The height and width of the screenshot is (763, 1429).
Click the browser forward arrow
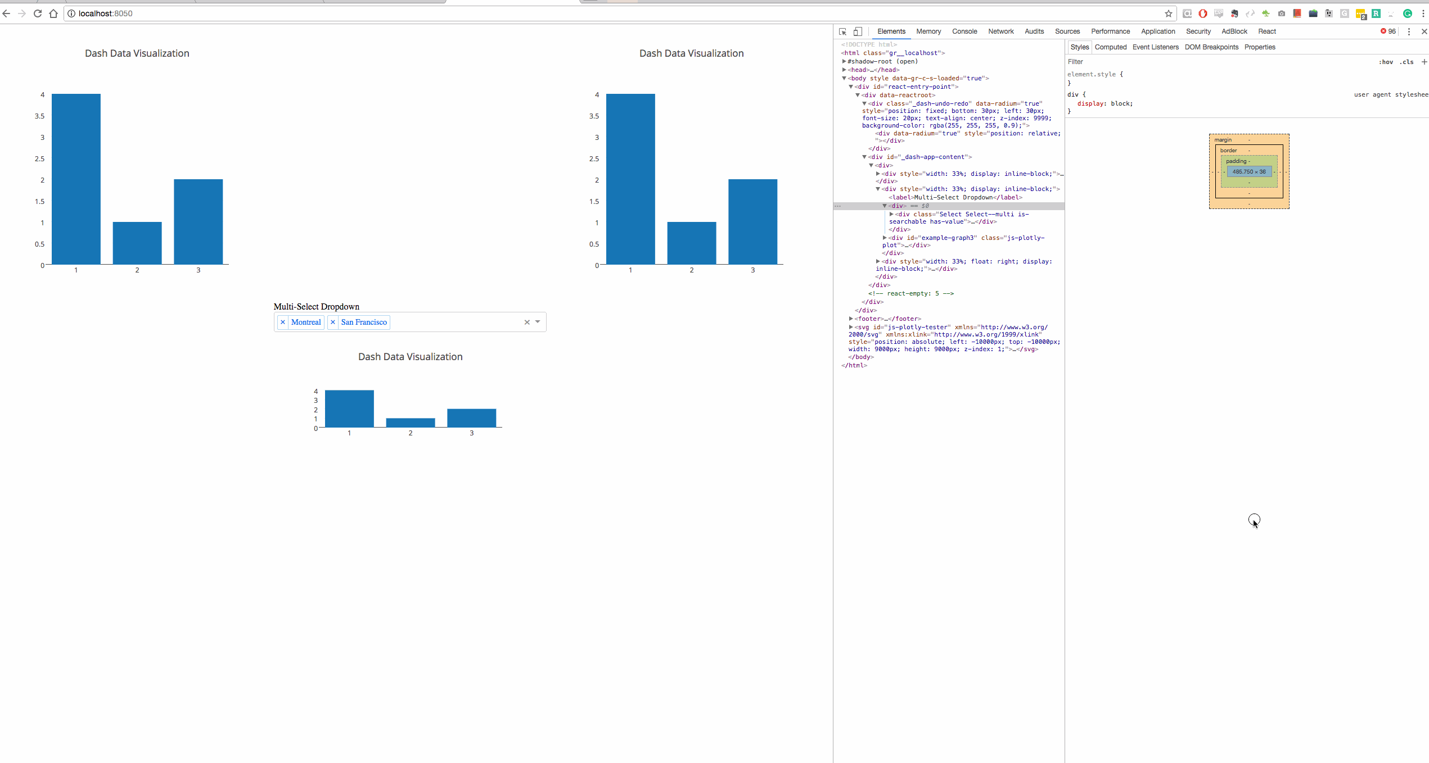22,13
